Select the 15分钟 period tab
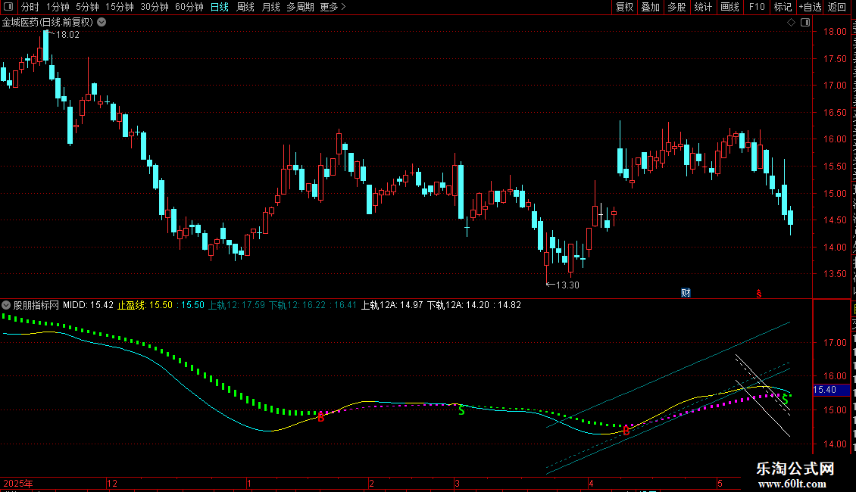 coord(120,7)
